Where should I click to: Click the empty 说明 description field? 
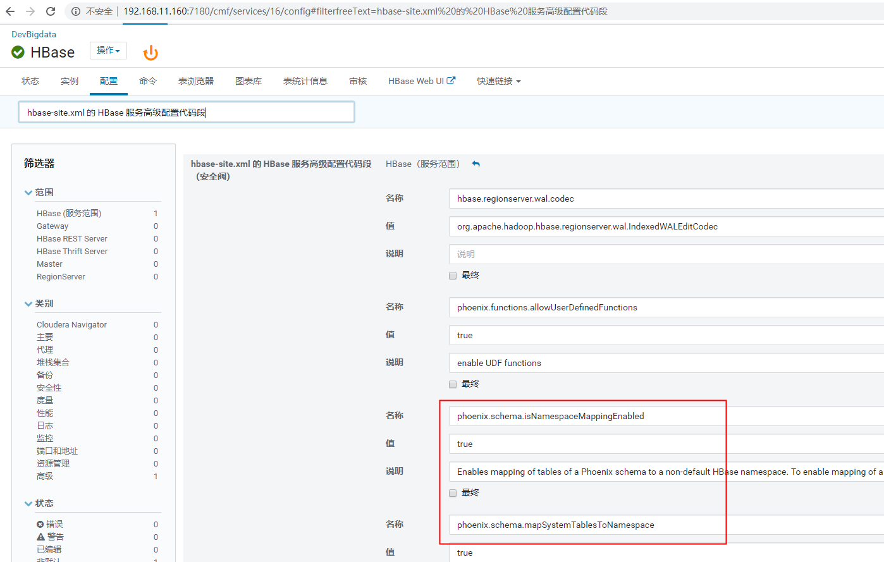coord(666,254)
